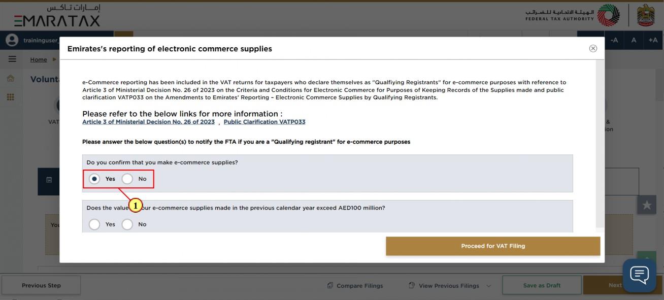
Task: Open the chat support widget
Action: [639, 276]
